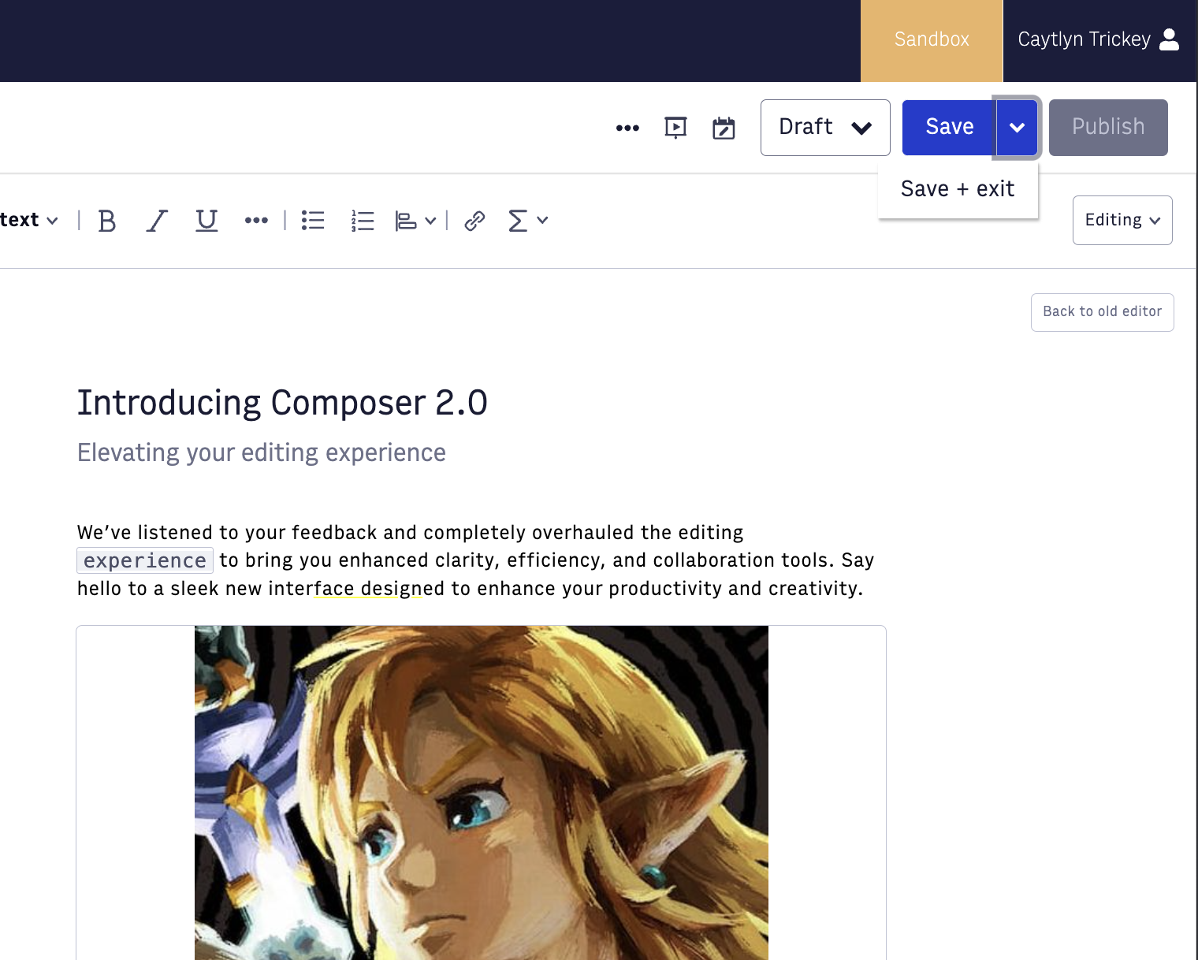
Task: Click the Publish button
Action: (1108, 128)
